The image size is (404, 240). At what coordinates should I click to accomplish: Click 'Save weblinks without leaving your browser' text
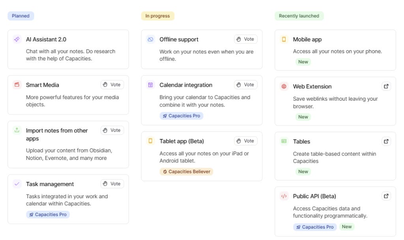point(335,102)
